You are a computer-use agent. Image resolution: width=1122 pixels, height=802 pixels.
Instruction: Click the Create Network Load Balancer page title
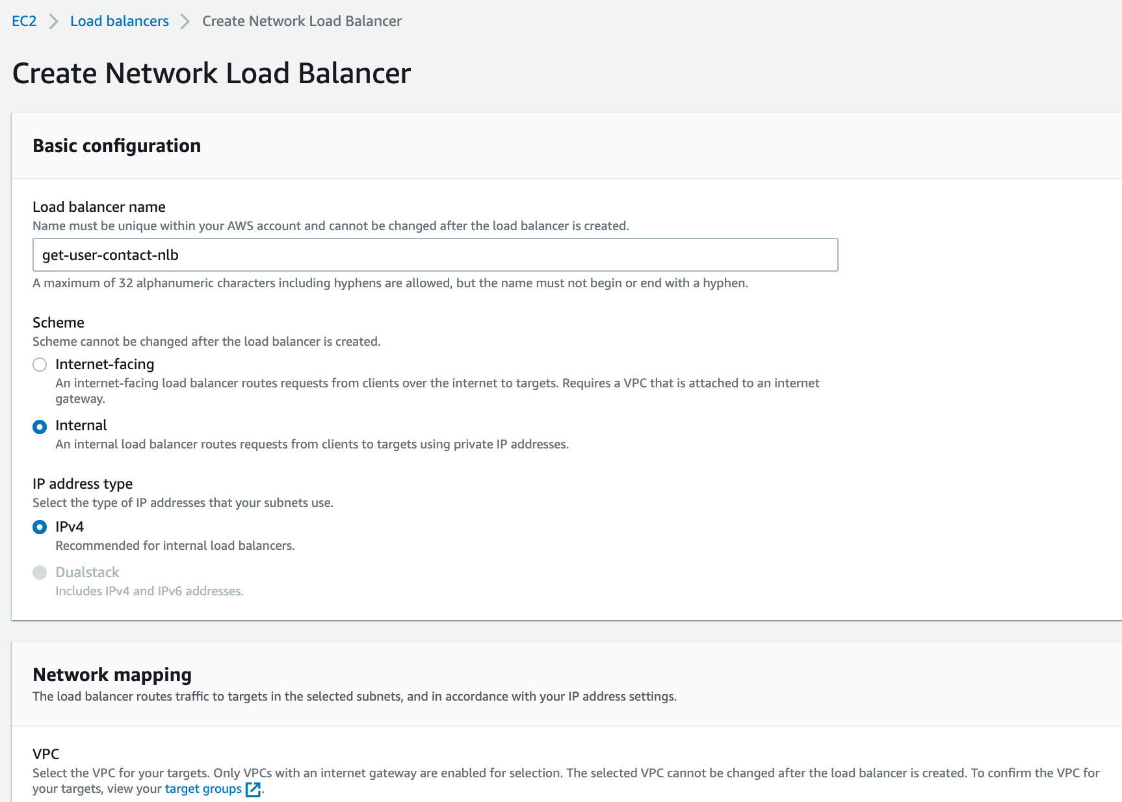[x=211, y=73]
